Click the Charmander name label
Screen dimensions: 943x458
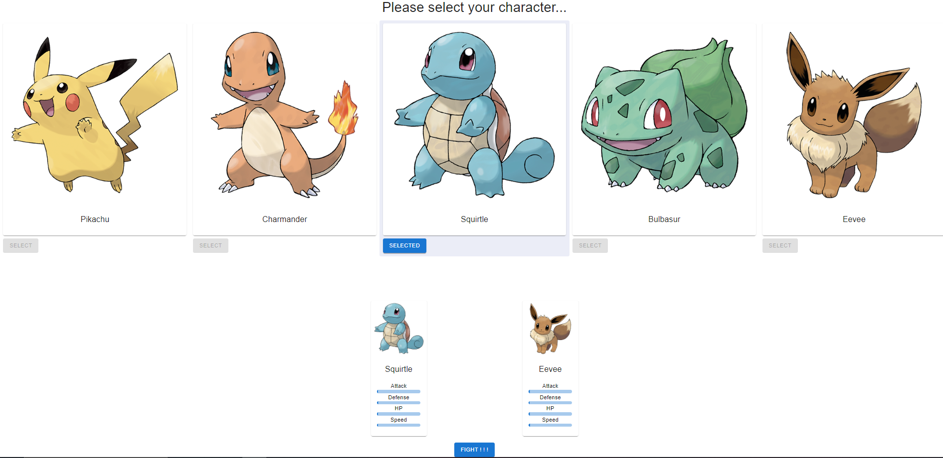click(284, 219)
